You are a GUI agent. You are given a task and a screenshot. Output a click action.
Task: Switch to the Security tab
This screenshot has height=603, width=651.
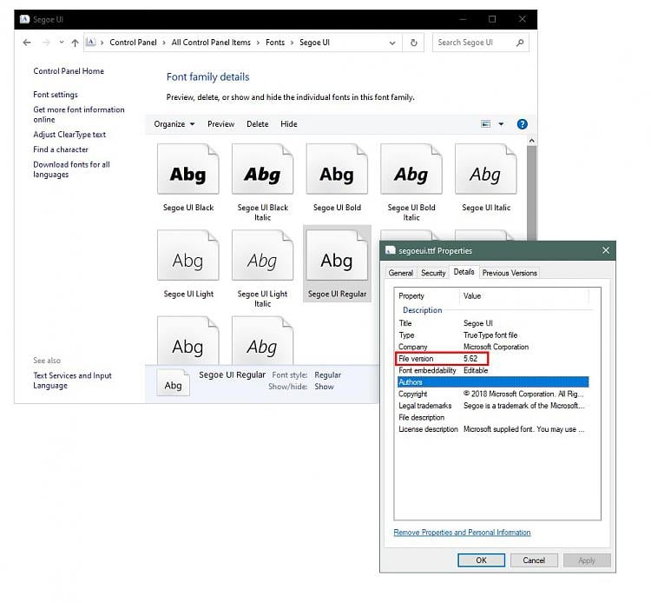click(x=433, y=273)
